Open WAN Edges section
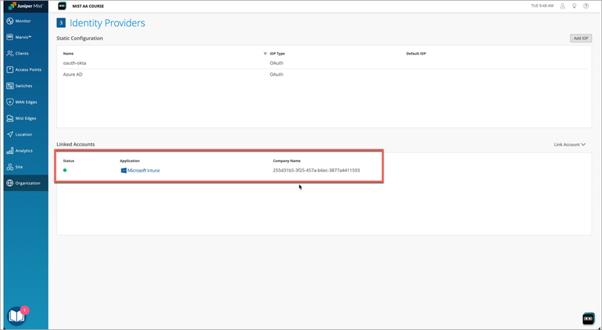This screenshot has width=602, height=330. (26, 102)
